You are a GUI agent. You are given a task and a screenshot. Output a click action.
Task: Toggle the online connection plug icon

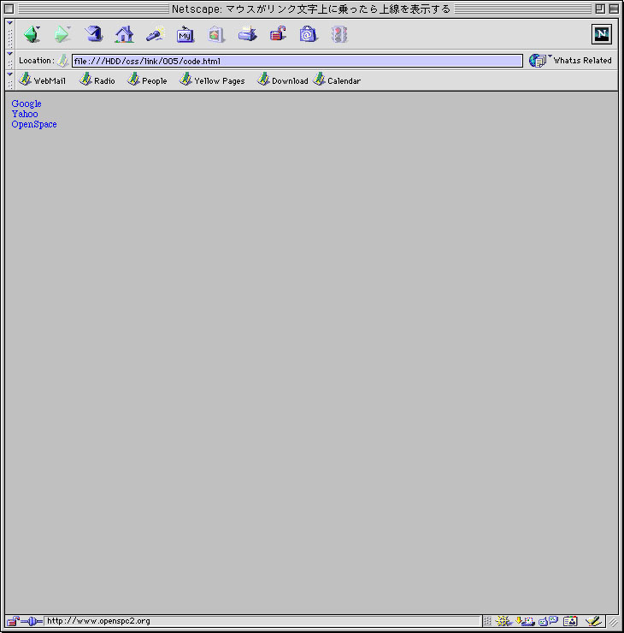tap(32, 621)
